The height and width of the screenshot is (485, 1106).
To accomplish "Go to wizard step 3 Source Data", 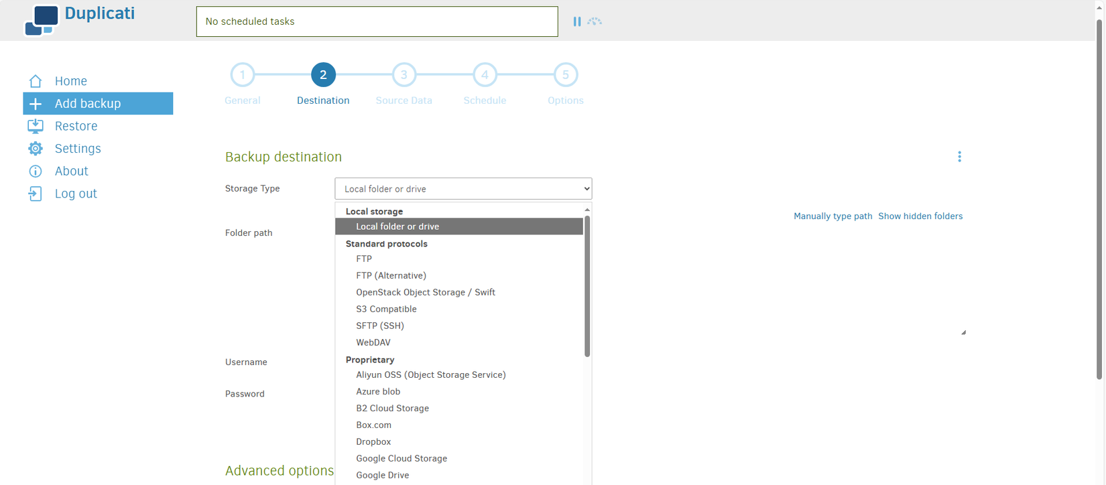I will point(404,85).
